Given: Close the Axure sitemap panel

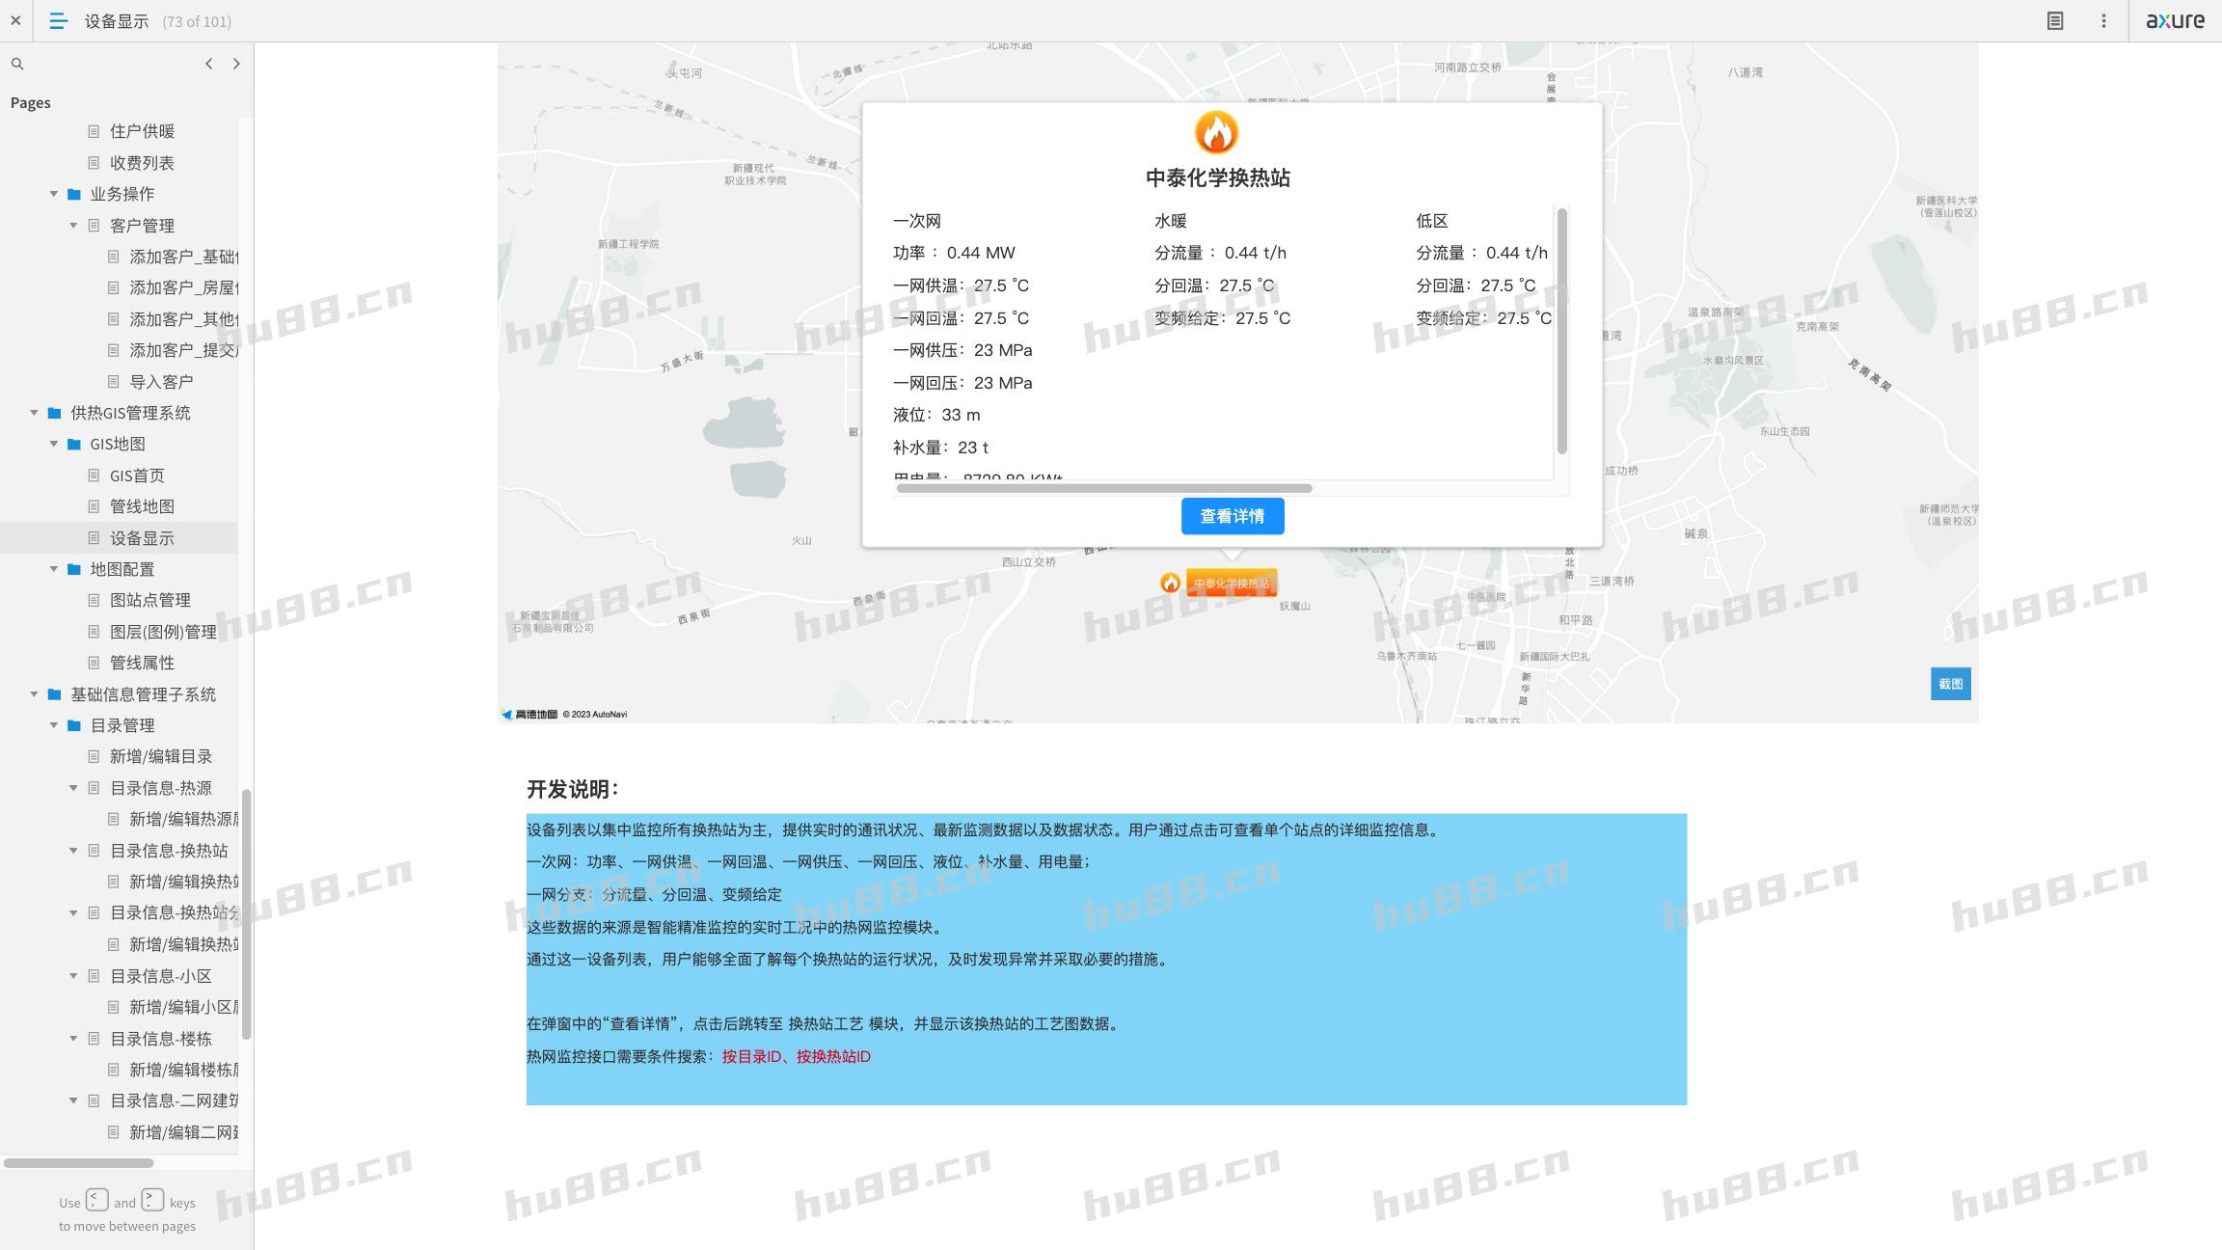Looking at the screenshot, I should (x=15, y=20).
